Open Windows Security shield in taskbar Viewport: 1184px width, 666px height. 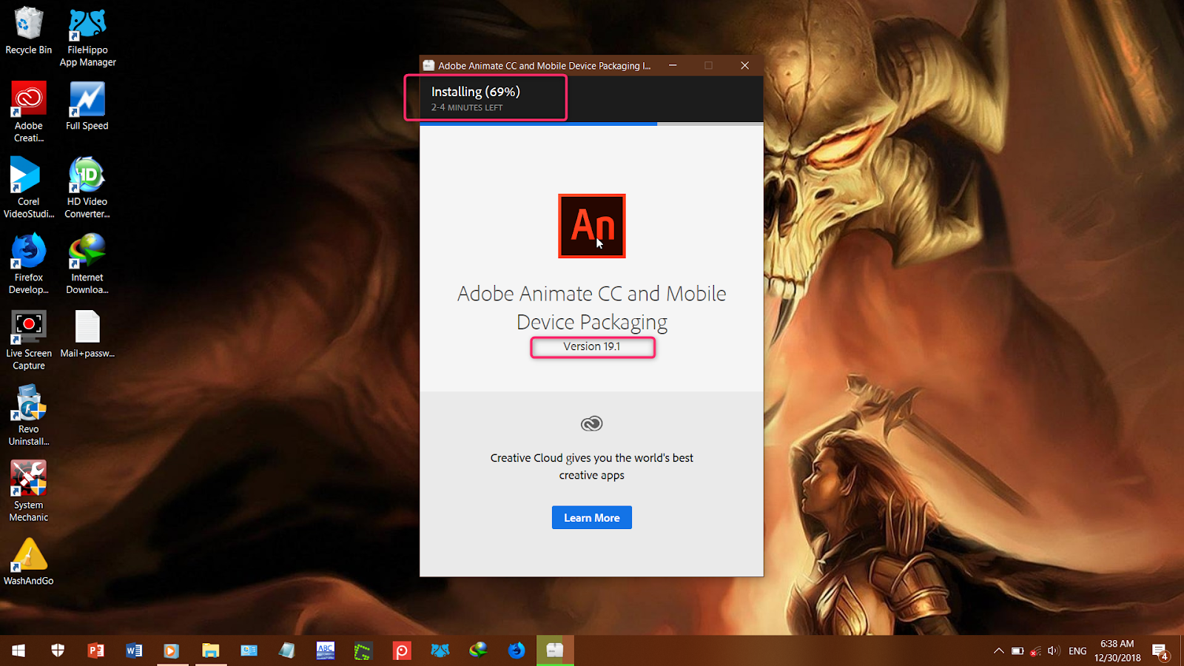(x=58, y=650)
